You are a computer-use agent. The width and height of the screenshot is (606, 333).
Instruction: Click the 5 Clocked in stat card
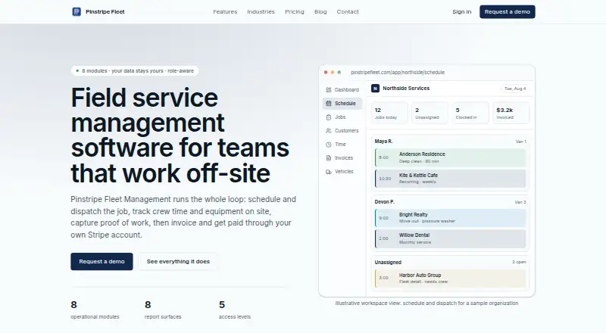(470, 114)
